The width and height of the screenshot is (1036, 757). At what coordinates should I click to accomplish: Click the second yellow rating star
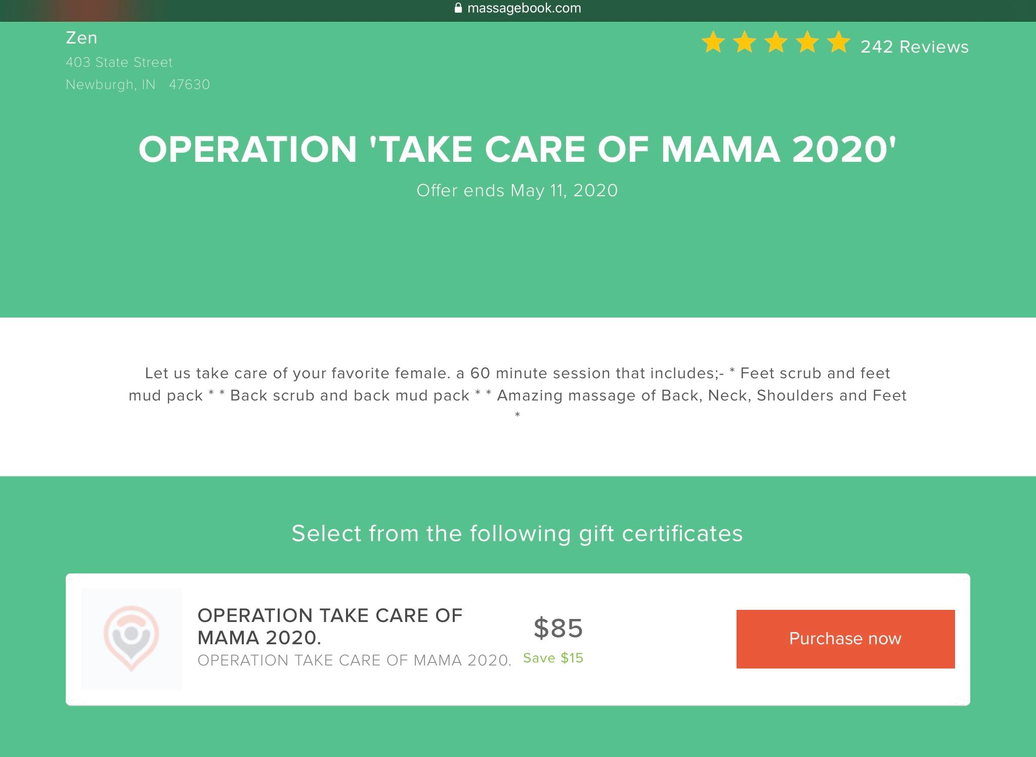[745, 42]
